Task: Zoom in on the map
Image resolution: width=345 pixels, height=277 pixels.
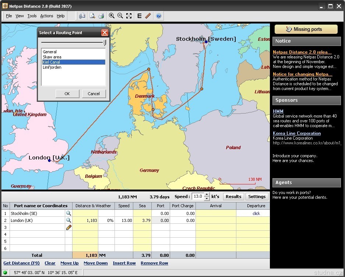Action: pos(112,16)
